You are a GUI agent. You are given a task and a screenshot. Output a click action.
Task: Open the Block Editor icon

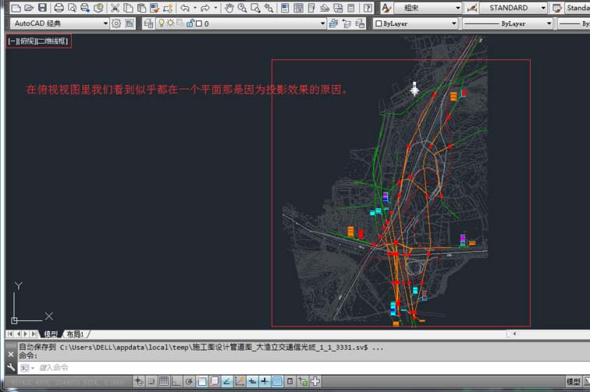(x=168, y=8)
